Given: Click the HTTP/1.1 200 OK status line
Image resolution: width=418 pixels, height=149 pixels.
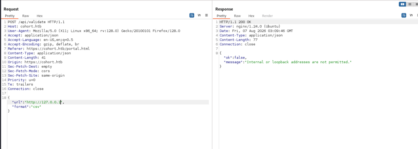Looking at the screenshot, I should click(236, 22).
